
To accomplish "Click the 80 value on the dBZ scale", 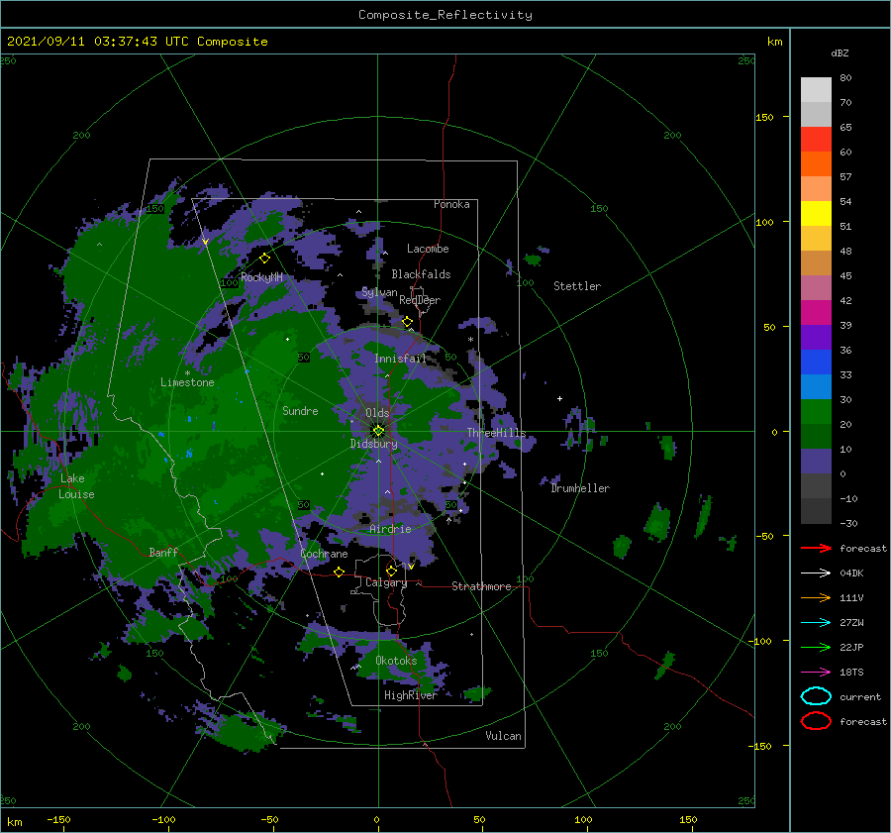I will tap(845, 78).
